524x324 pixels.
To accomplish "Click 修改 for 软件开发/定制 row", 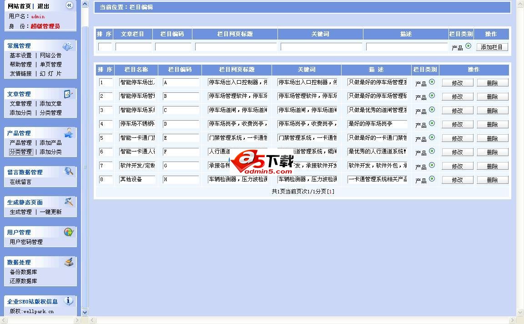I will pyautogui.click(x=457, y=166).
